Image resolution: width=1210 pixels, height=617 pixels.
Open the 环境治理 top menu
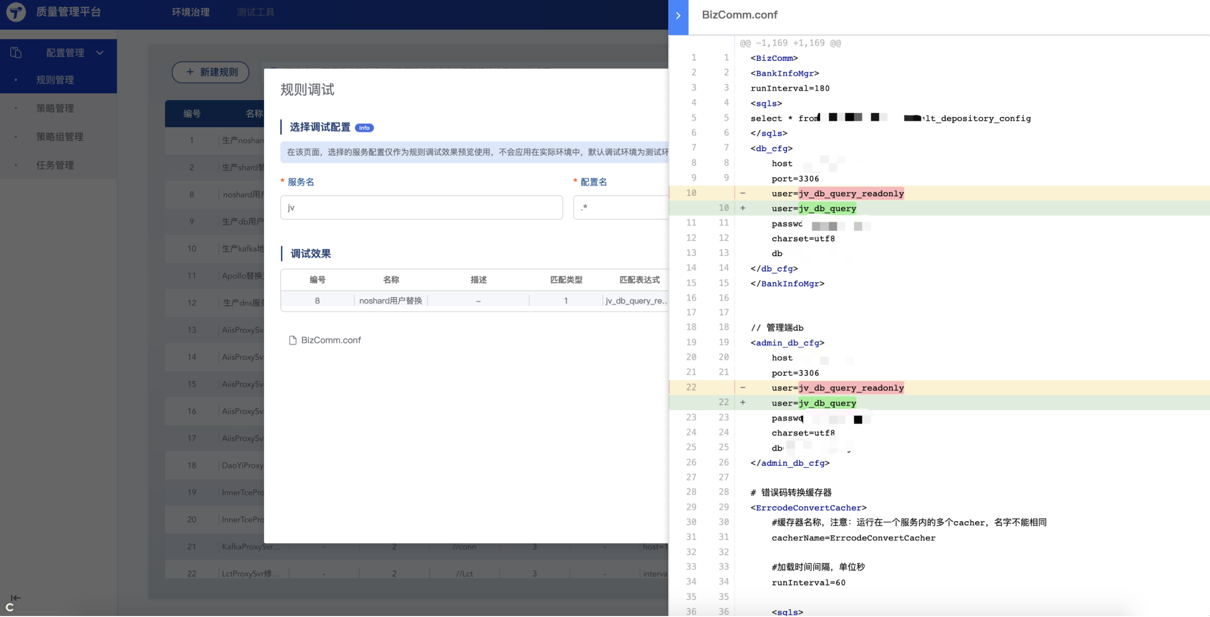[x=190, y=12]
